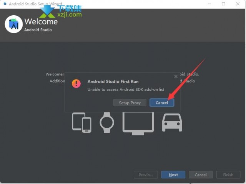Click Cancel at the wizard bottom

click(x=201, y=175)
